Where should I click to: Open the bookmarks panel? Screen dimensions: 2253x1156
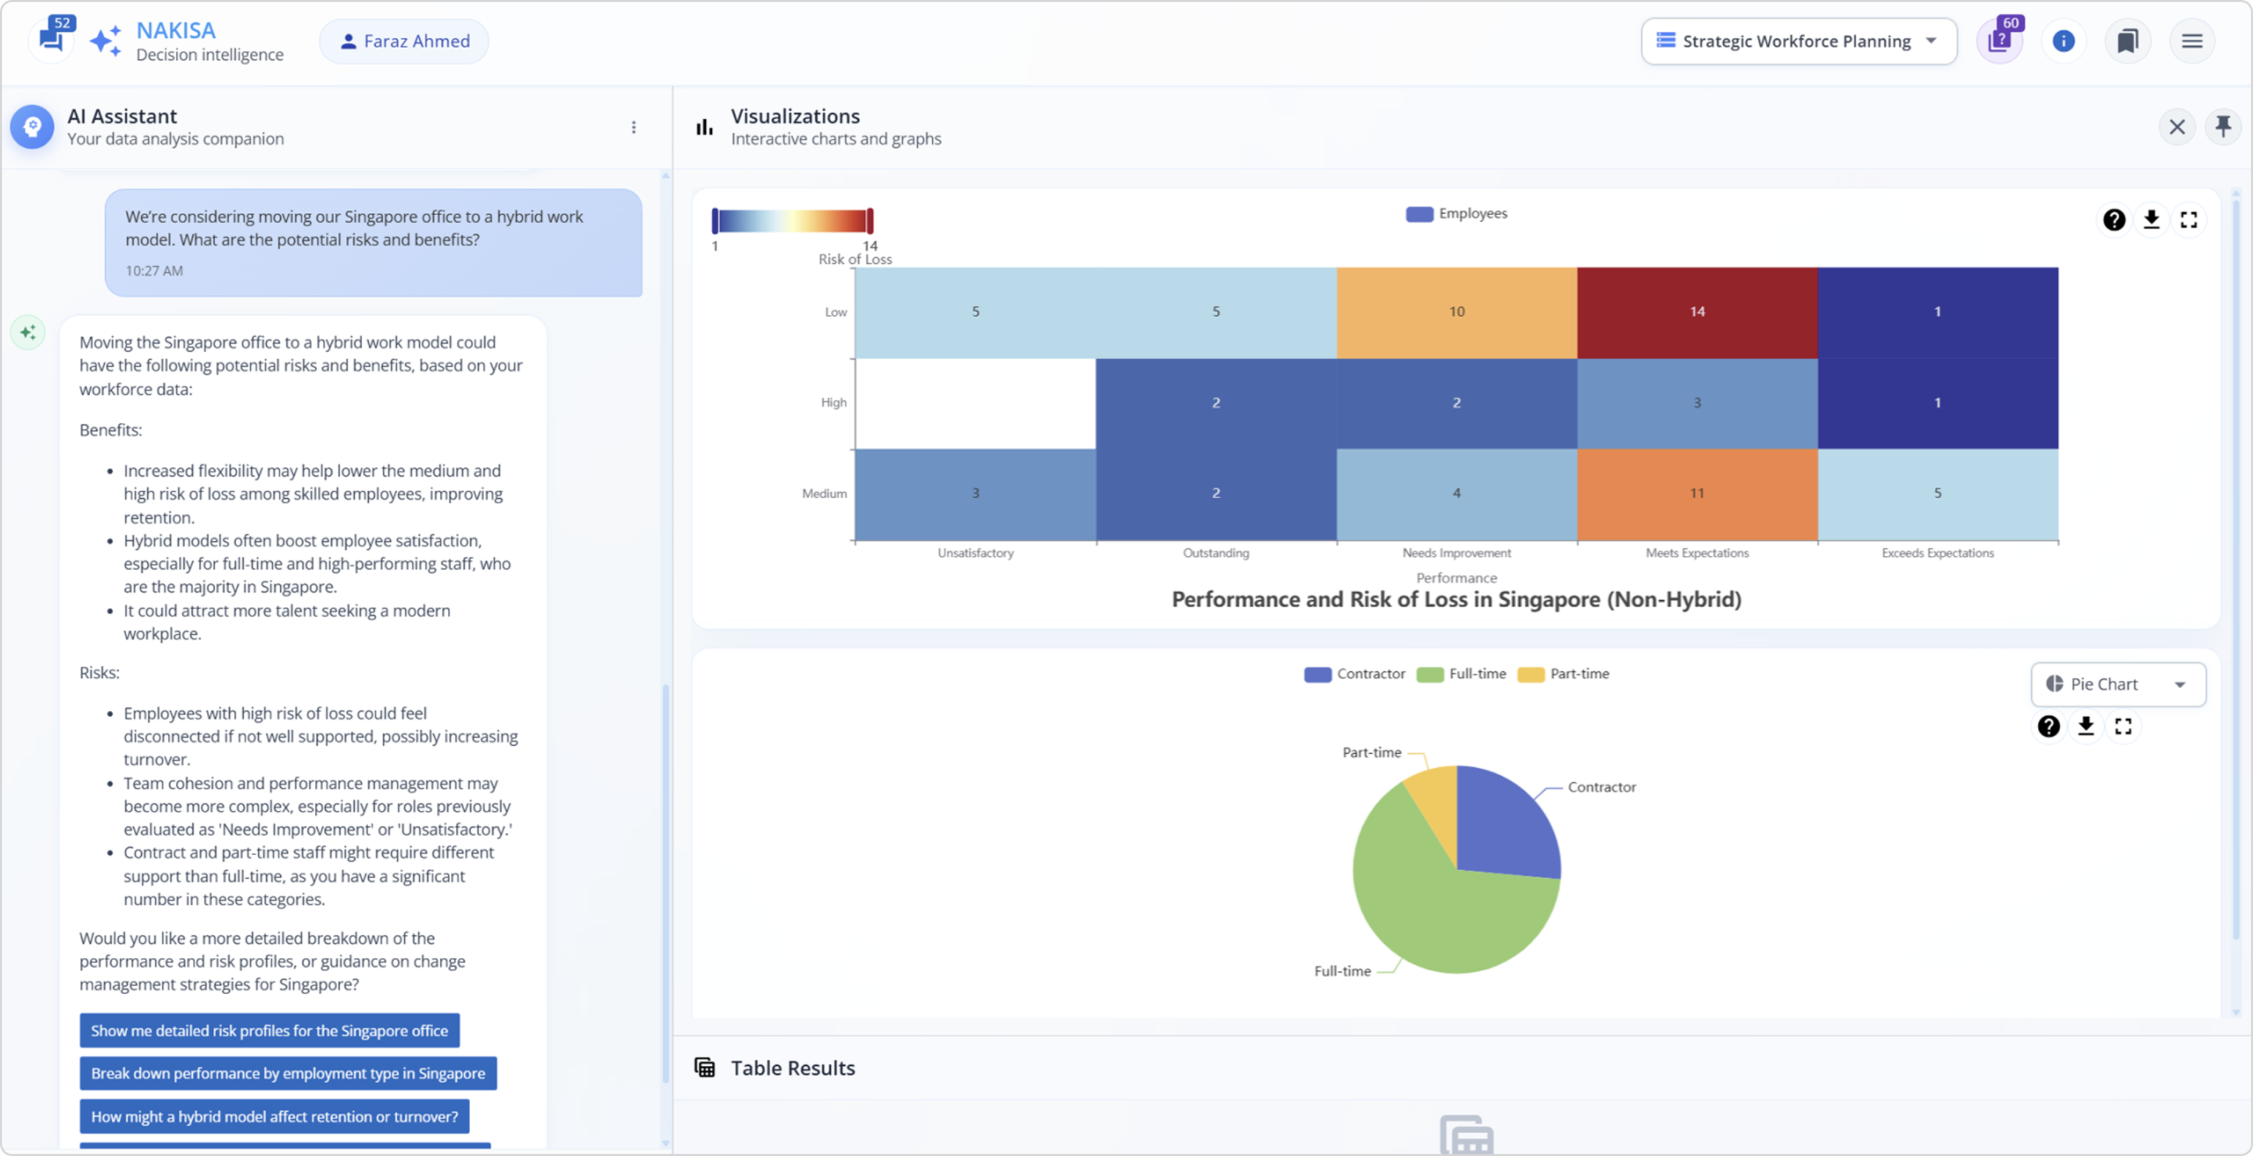pyautogui.click(x=2127, y=40)
